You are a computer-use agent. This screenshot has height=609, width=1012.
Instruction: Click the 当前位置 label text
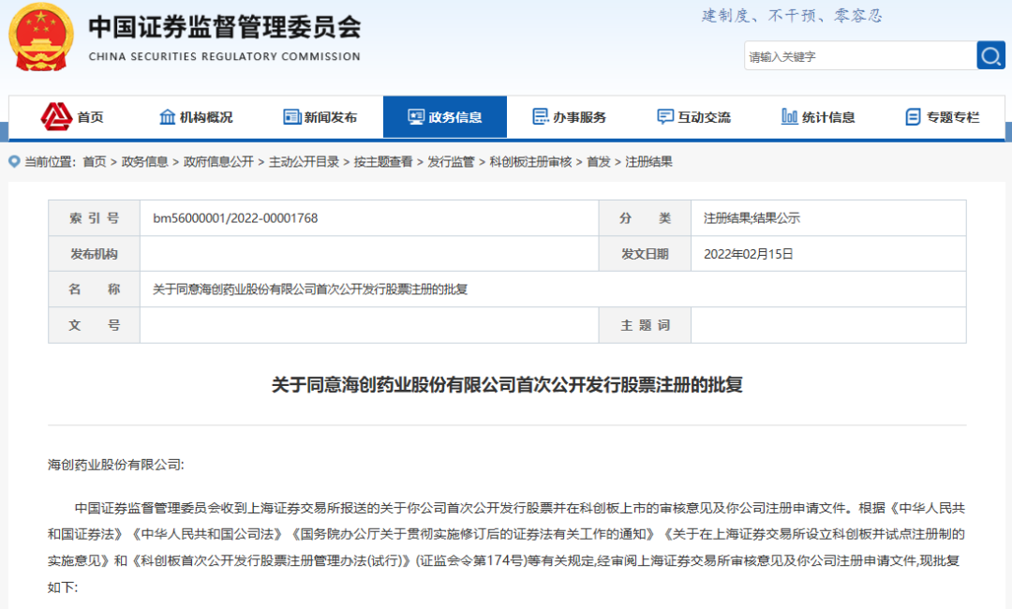51,162
